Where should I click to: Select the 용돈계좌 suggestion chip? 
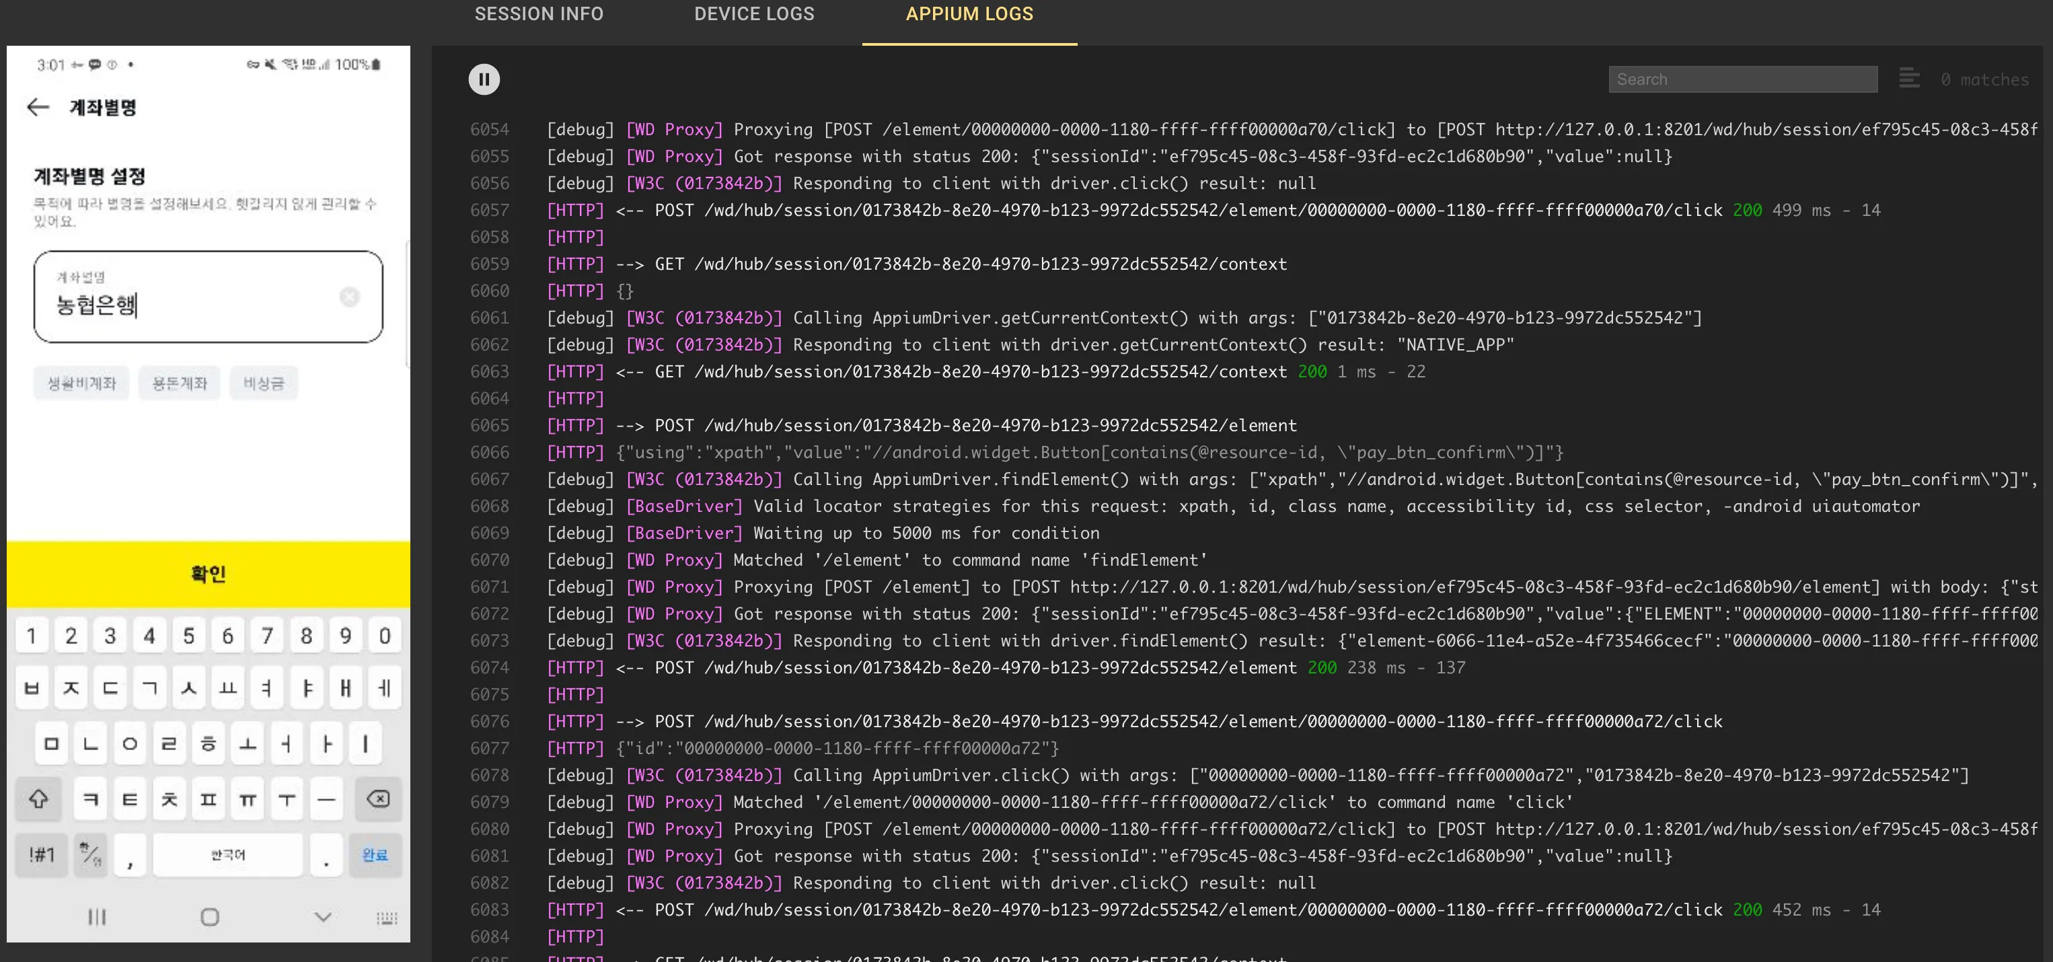[180, 383]
